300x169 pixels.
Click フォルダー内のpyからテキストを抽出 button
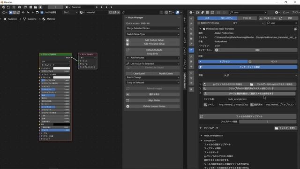pyautogui.click(x=273, y=84)
